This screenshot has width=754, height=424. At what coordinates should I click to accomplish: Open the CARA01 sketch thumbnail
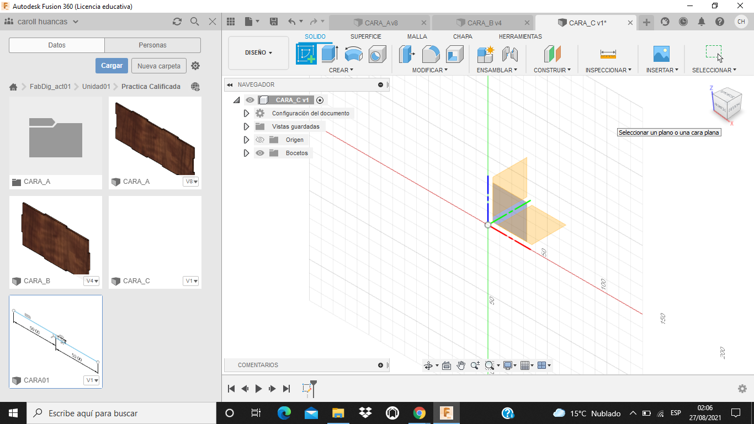pyautogui.click(x=56, y=335)
